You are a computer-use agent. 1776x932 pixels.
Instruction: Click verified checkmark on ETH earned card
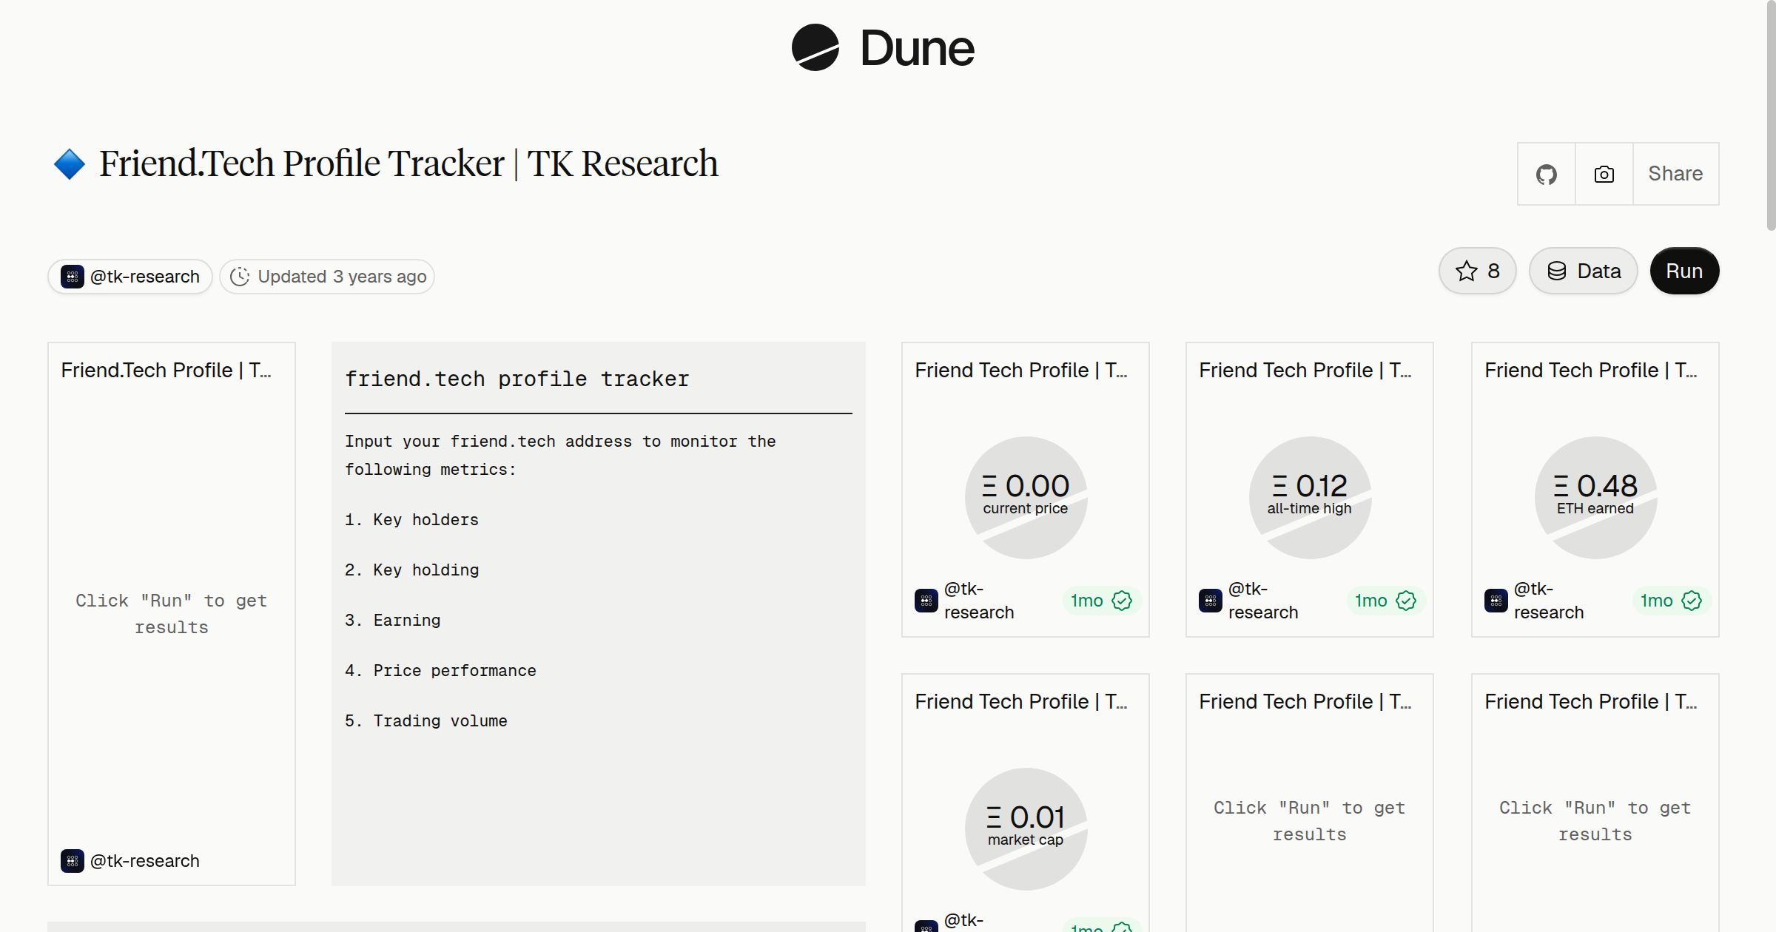coord(1692,601)
